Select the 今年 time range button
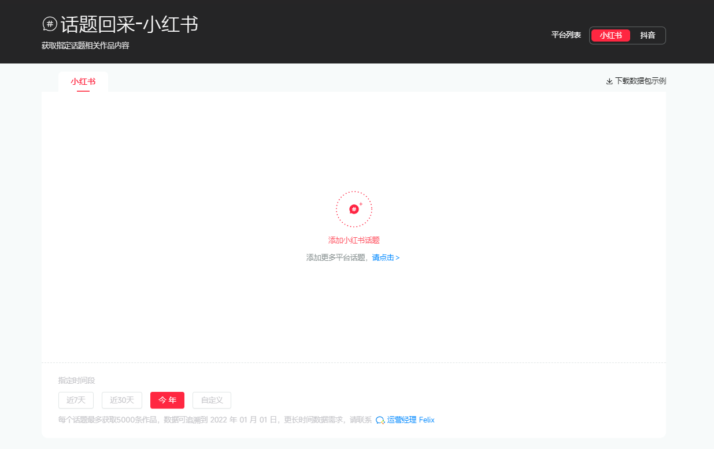The image size is (714, 449). click(x=167, y=400)
